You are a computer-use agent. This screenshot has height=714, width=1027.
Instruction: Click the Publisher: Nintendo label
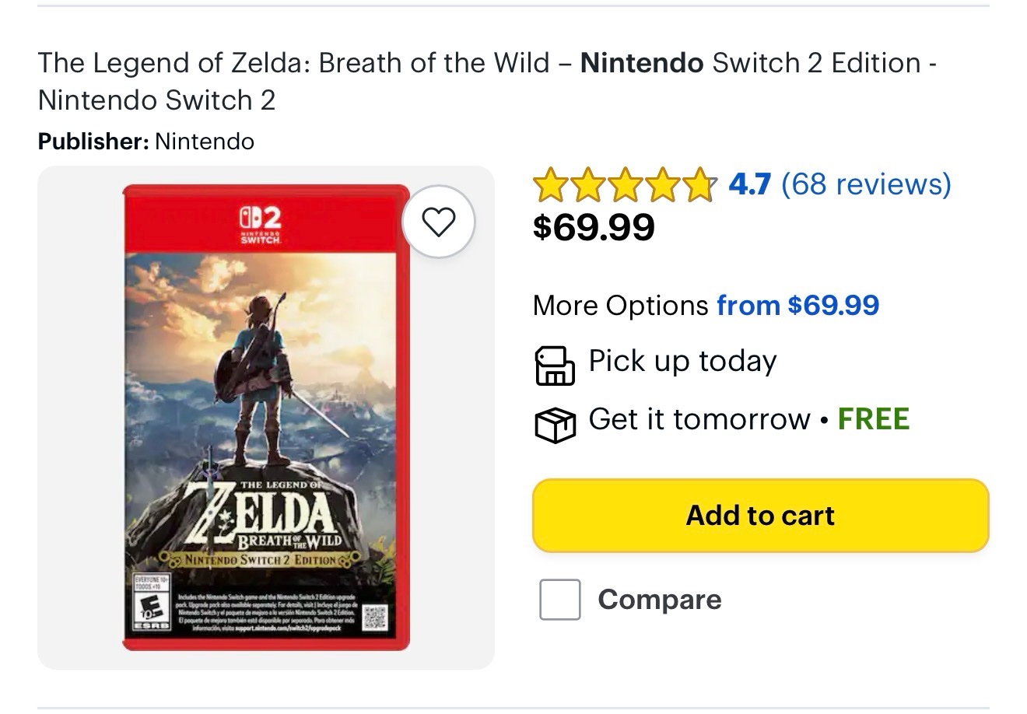pos(145,142)
